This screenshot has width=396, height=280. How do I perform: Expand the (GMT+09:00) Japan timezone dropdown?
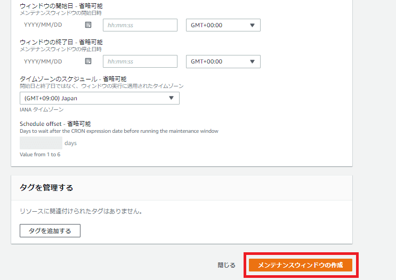point(100,98)
